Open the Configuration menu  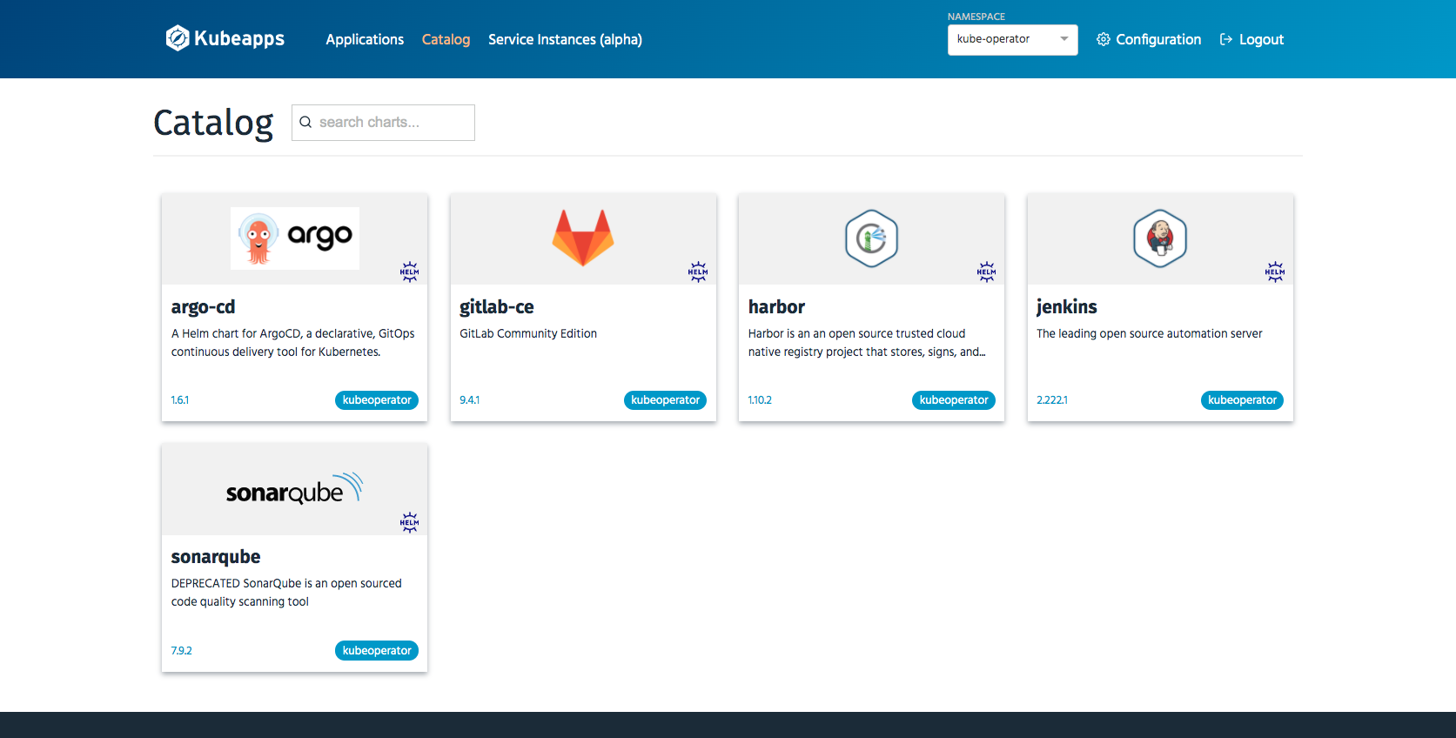point(1149,39)
